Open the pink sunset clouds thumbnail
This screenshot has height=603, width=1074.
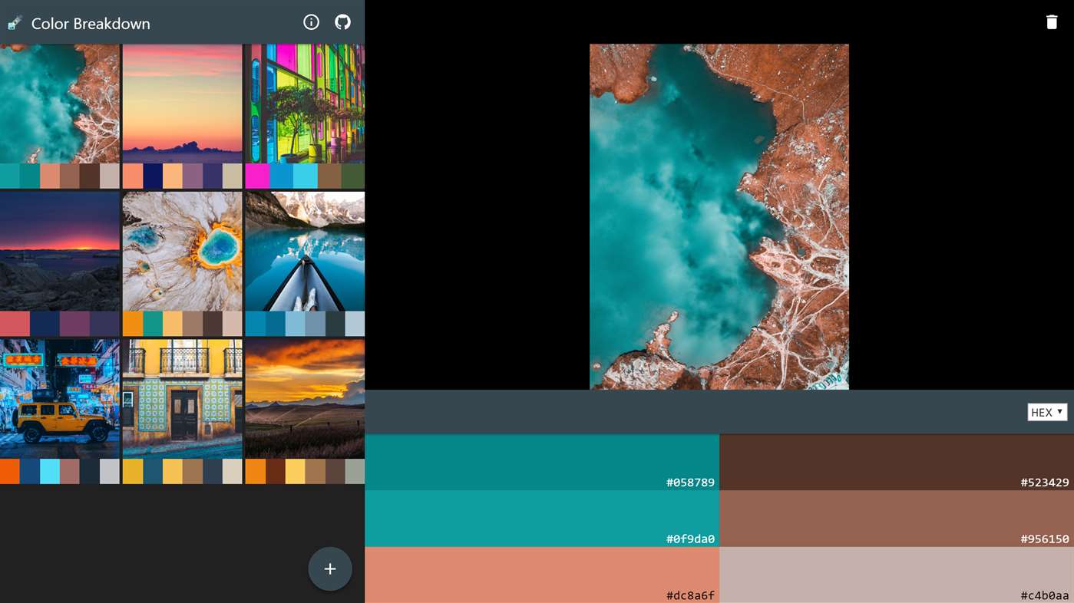pyautogui.click(x=182, y=104)
